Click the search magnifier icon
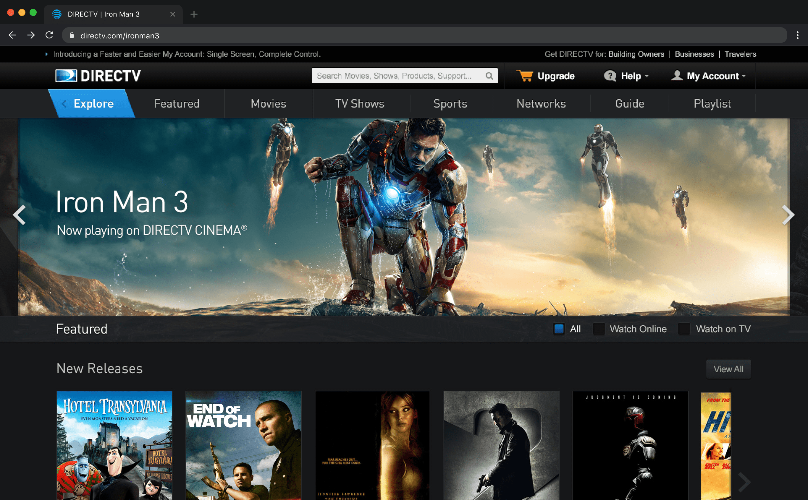This screenshot has height=500, width=808. tap(489, 76)
